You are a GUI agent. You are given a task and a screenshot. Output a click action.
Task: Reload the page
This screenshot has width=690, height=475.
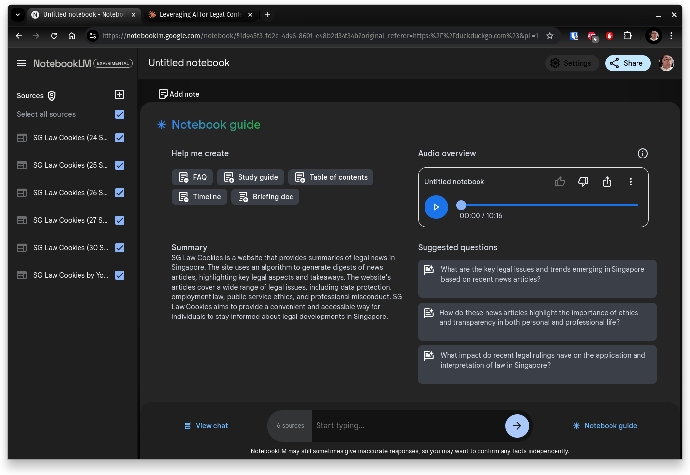tap(54, 36)
